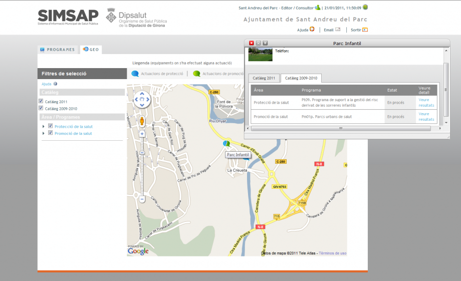Open the PROGRAMES tab
461x281 pixels.
(57, 50)
